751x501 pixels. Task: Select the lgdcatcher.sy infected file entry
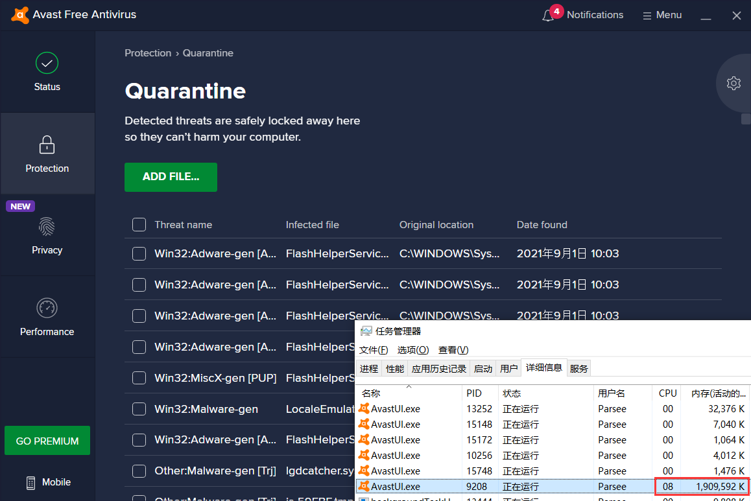tap(320, 471)
